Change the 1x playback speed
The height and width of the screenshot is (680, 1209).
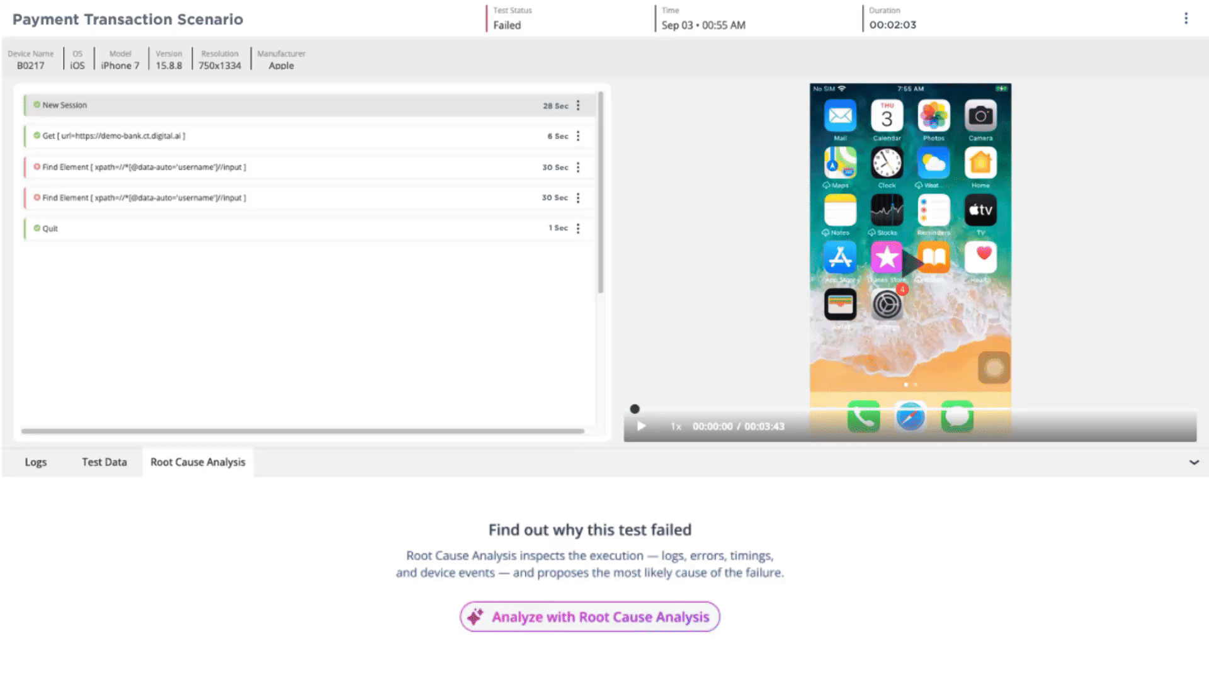[x=676, y=426]
